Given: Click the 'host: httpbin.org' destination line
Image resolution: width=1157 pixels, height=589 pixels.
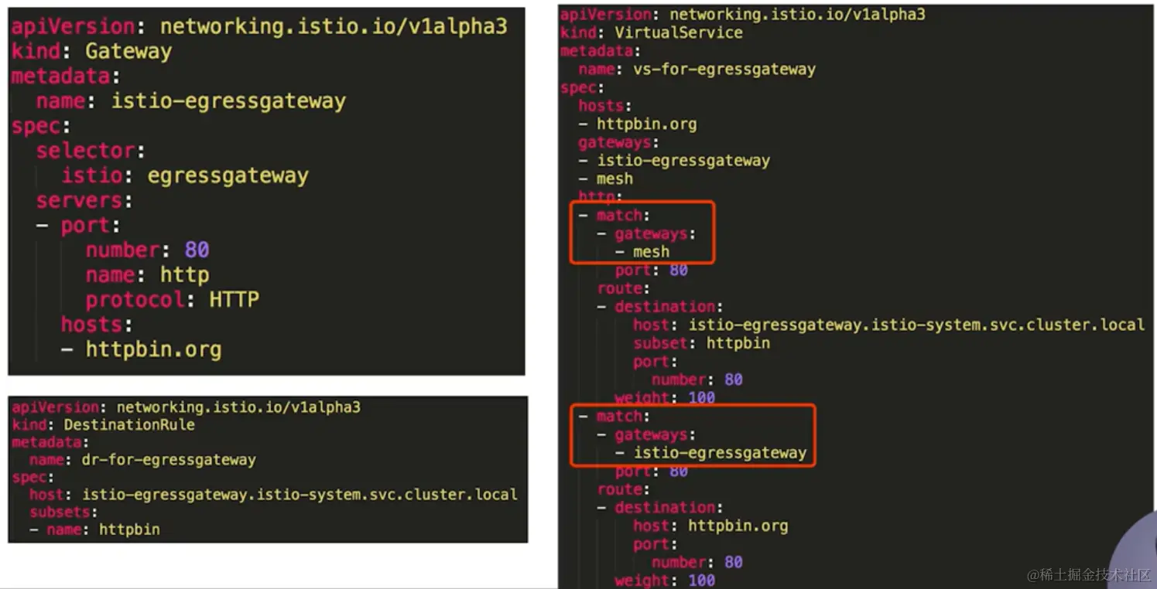Looking at the screenshot, I should point(711,526).
